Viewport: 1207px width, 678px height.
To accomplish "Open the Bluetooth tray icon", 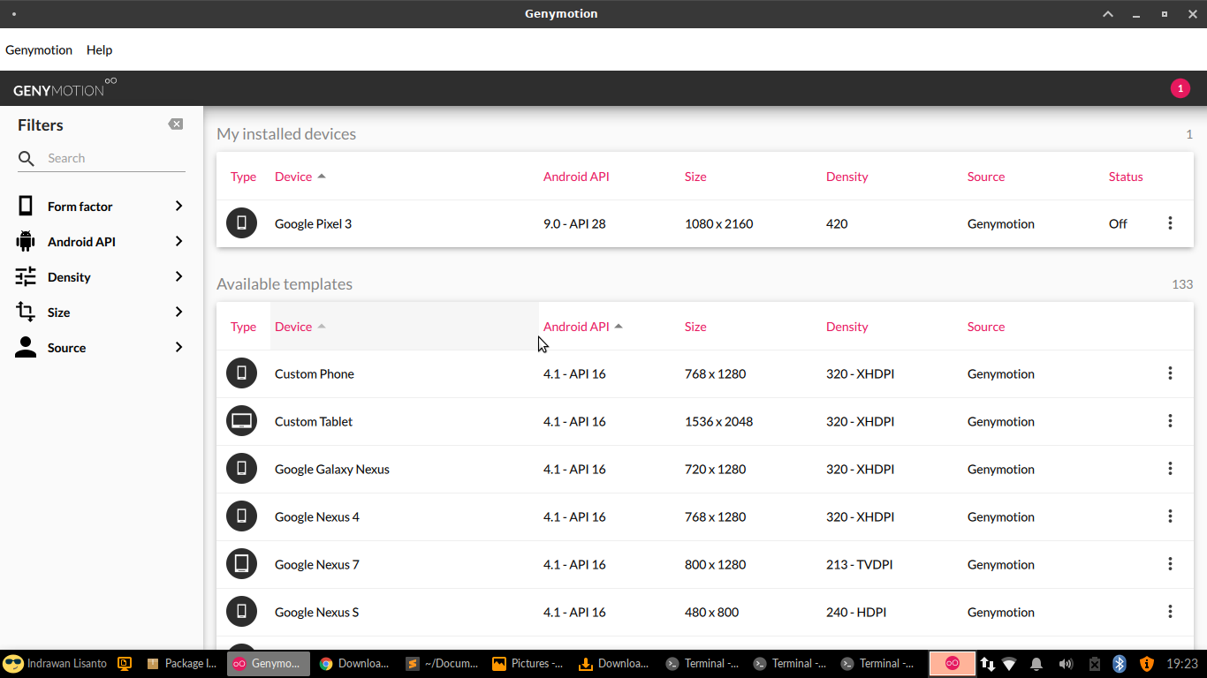I will (1120, 664).
